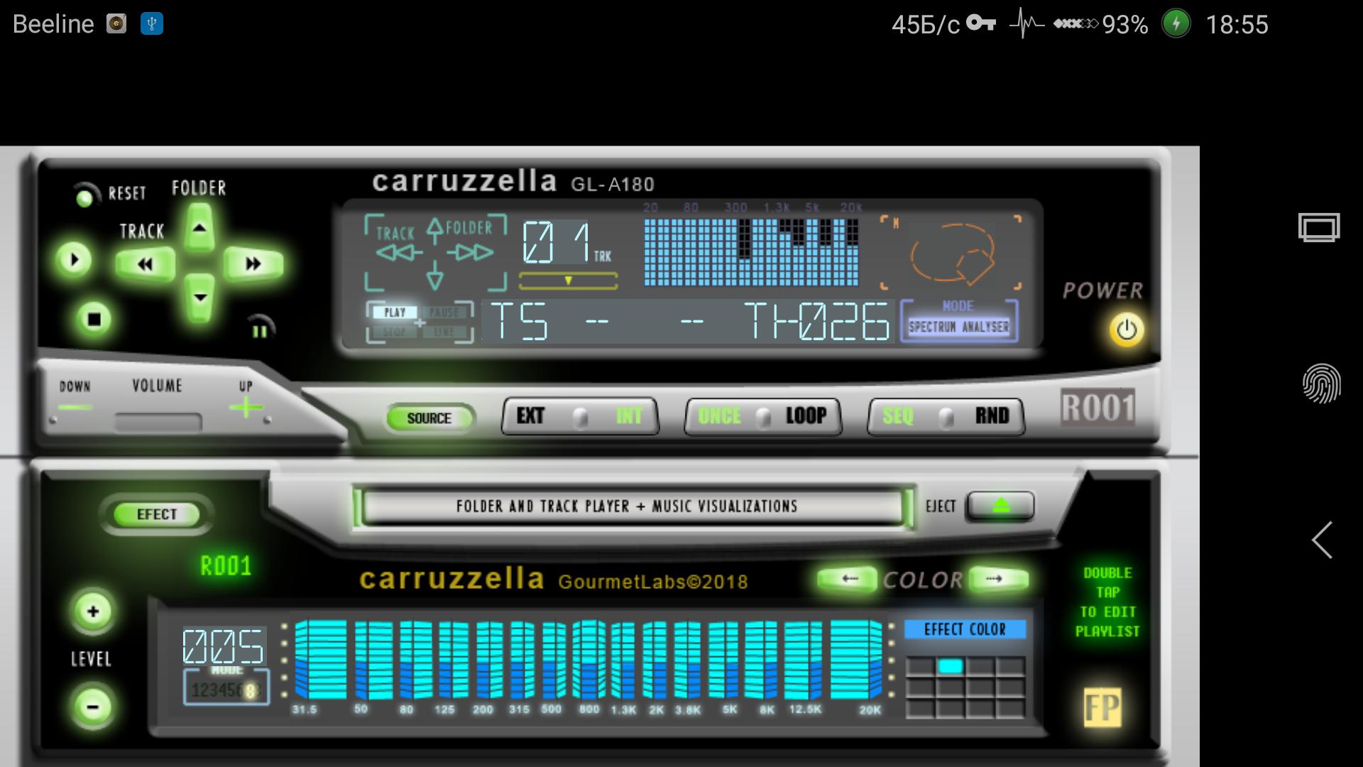Tap the TS -- -- TH026 text display
This screenshot has width=1363, height=767.
[689, 321]
